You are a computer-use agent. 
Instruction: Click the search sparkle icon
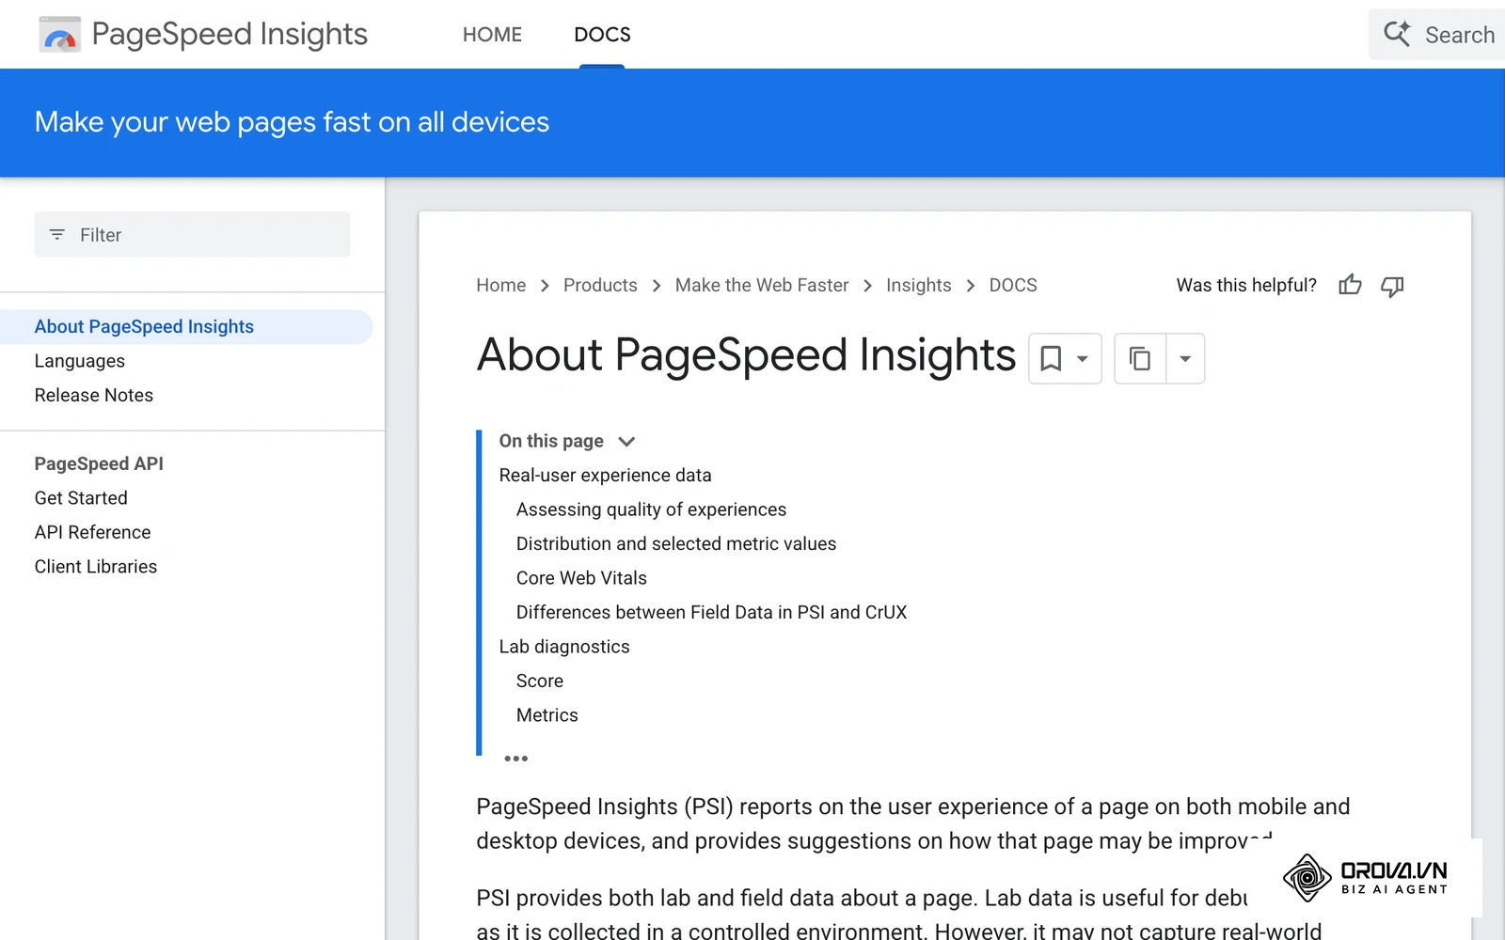(1397, 34)
